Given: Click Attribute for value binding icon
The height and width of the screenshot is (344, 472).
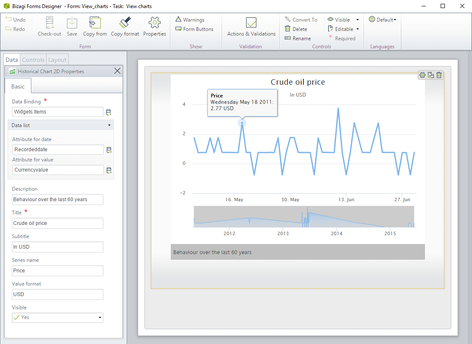Looking at the screenshot, I should coord(109,170).
